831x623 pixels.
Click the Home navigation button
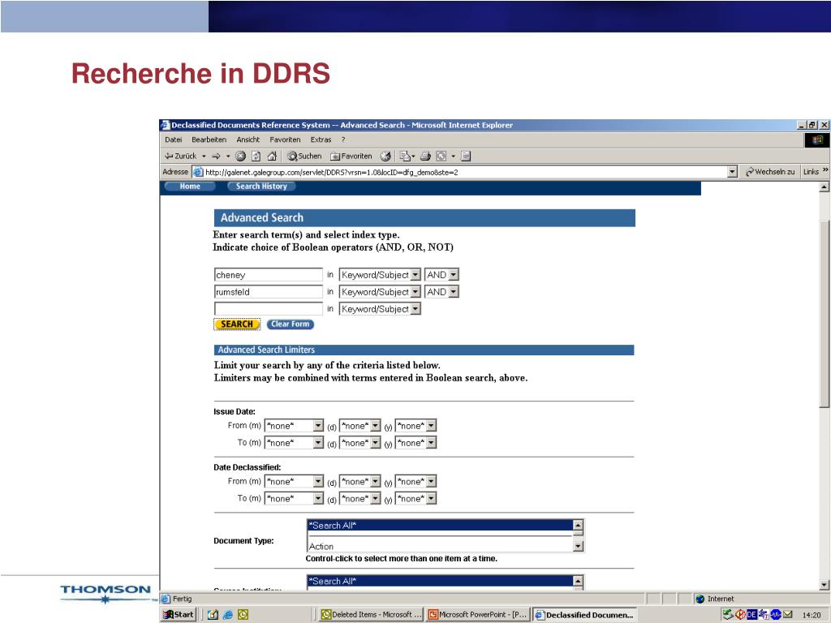(190, 187)
